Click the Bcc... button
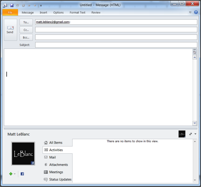This screenshot has height=187, width=201. (x=26, y=37)
